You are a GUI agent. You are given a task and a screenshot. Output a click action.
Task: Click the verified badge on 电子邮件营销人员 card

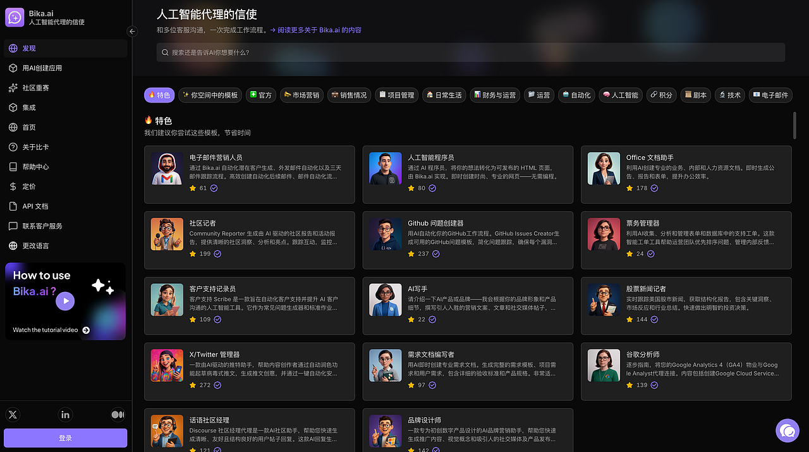[x=214, y=188]
